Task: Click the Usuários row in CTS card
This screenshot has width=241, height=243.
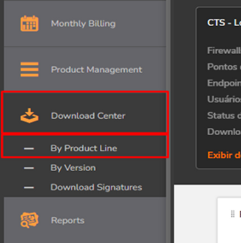Action: coord(224,99)
